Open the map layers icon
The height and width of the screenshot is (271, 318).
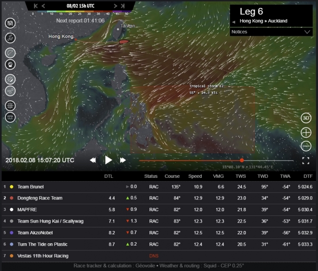coord(10,23)
